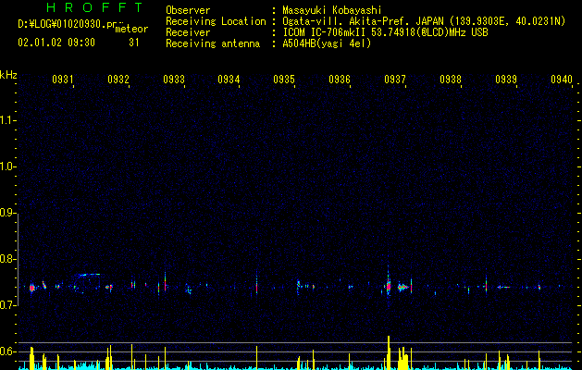This screenshot has width=582, height=370.
Task: Click the 0936 time marker
Action: pyautogui.click(x=340, y=80)
